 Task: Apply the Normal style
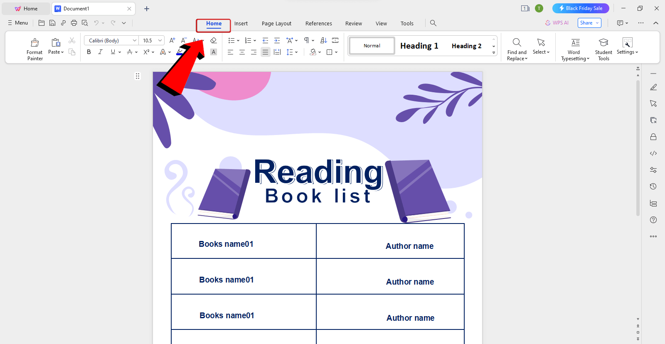tap(372, 46)
